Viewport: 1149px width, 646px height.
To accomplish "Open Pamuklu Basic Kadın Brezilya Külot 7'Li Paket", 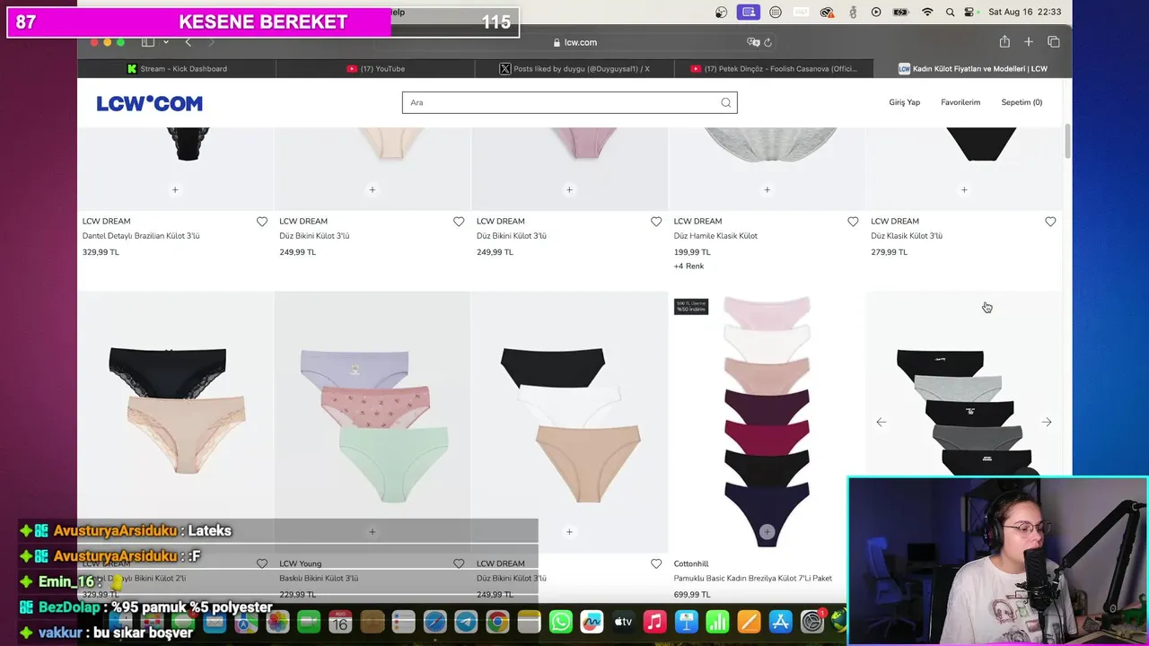I will [753, 579].
